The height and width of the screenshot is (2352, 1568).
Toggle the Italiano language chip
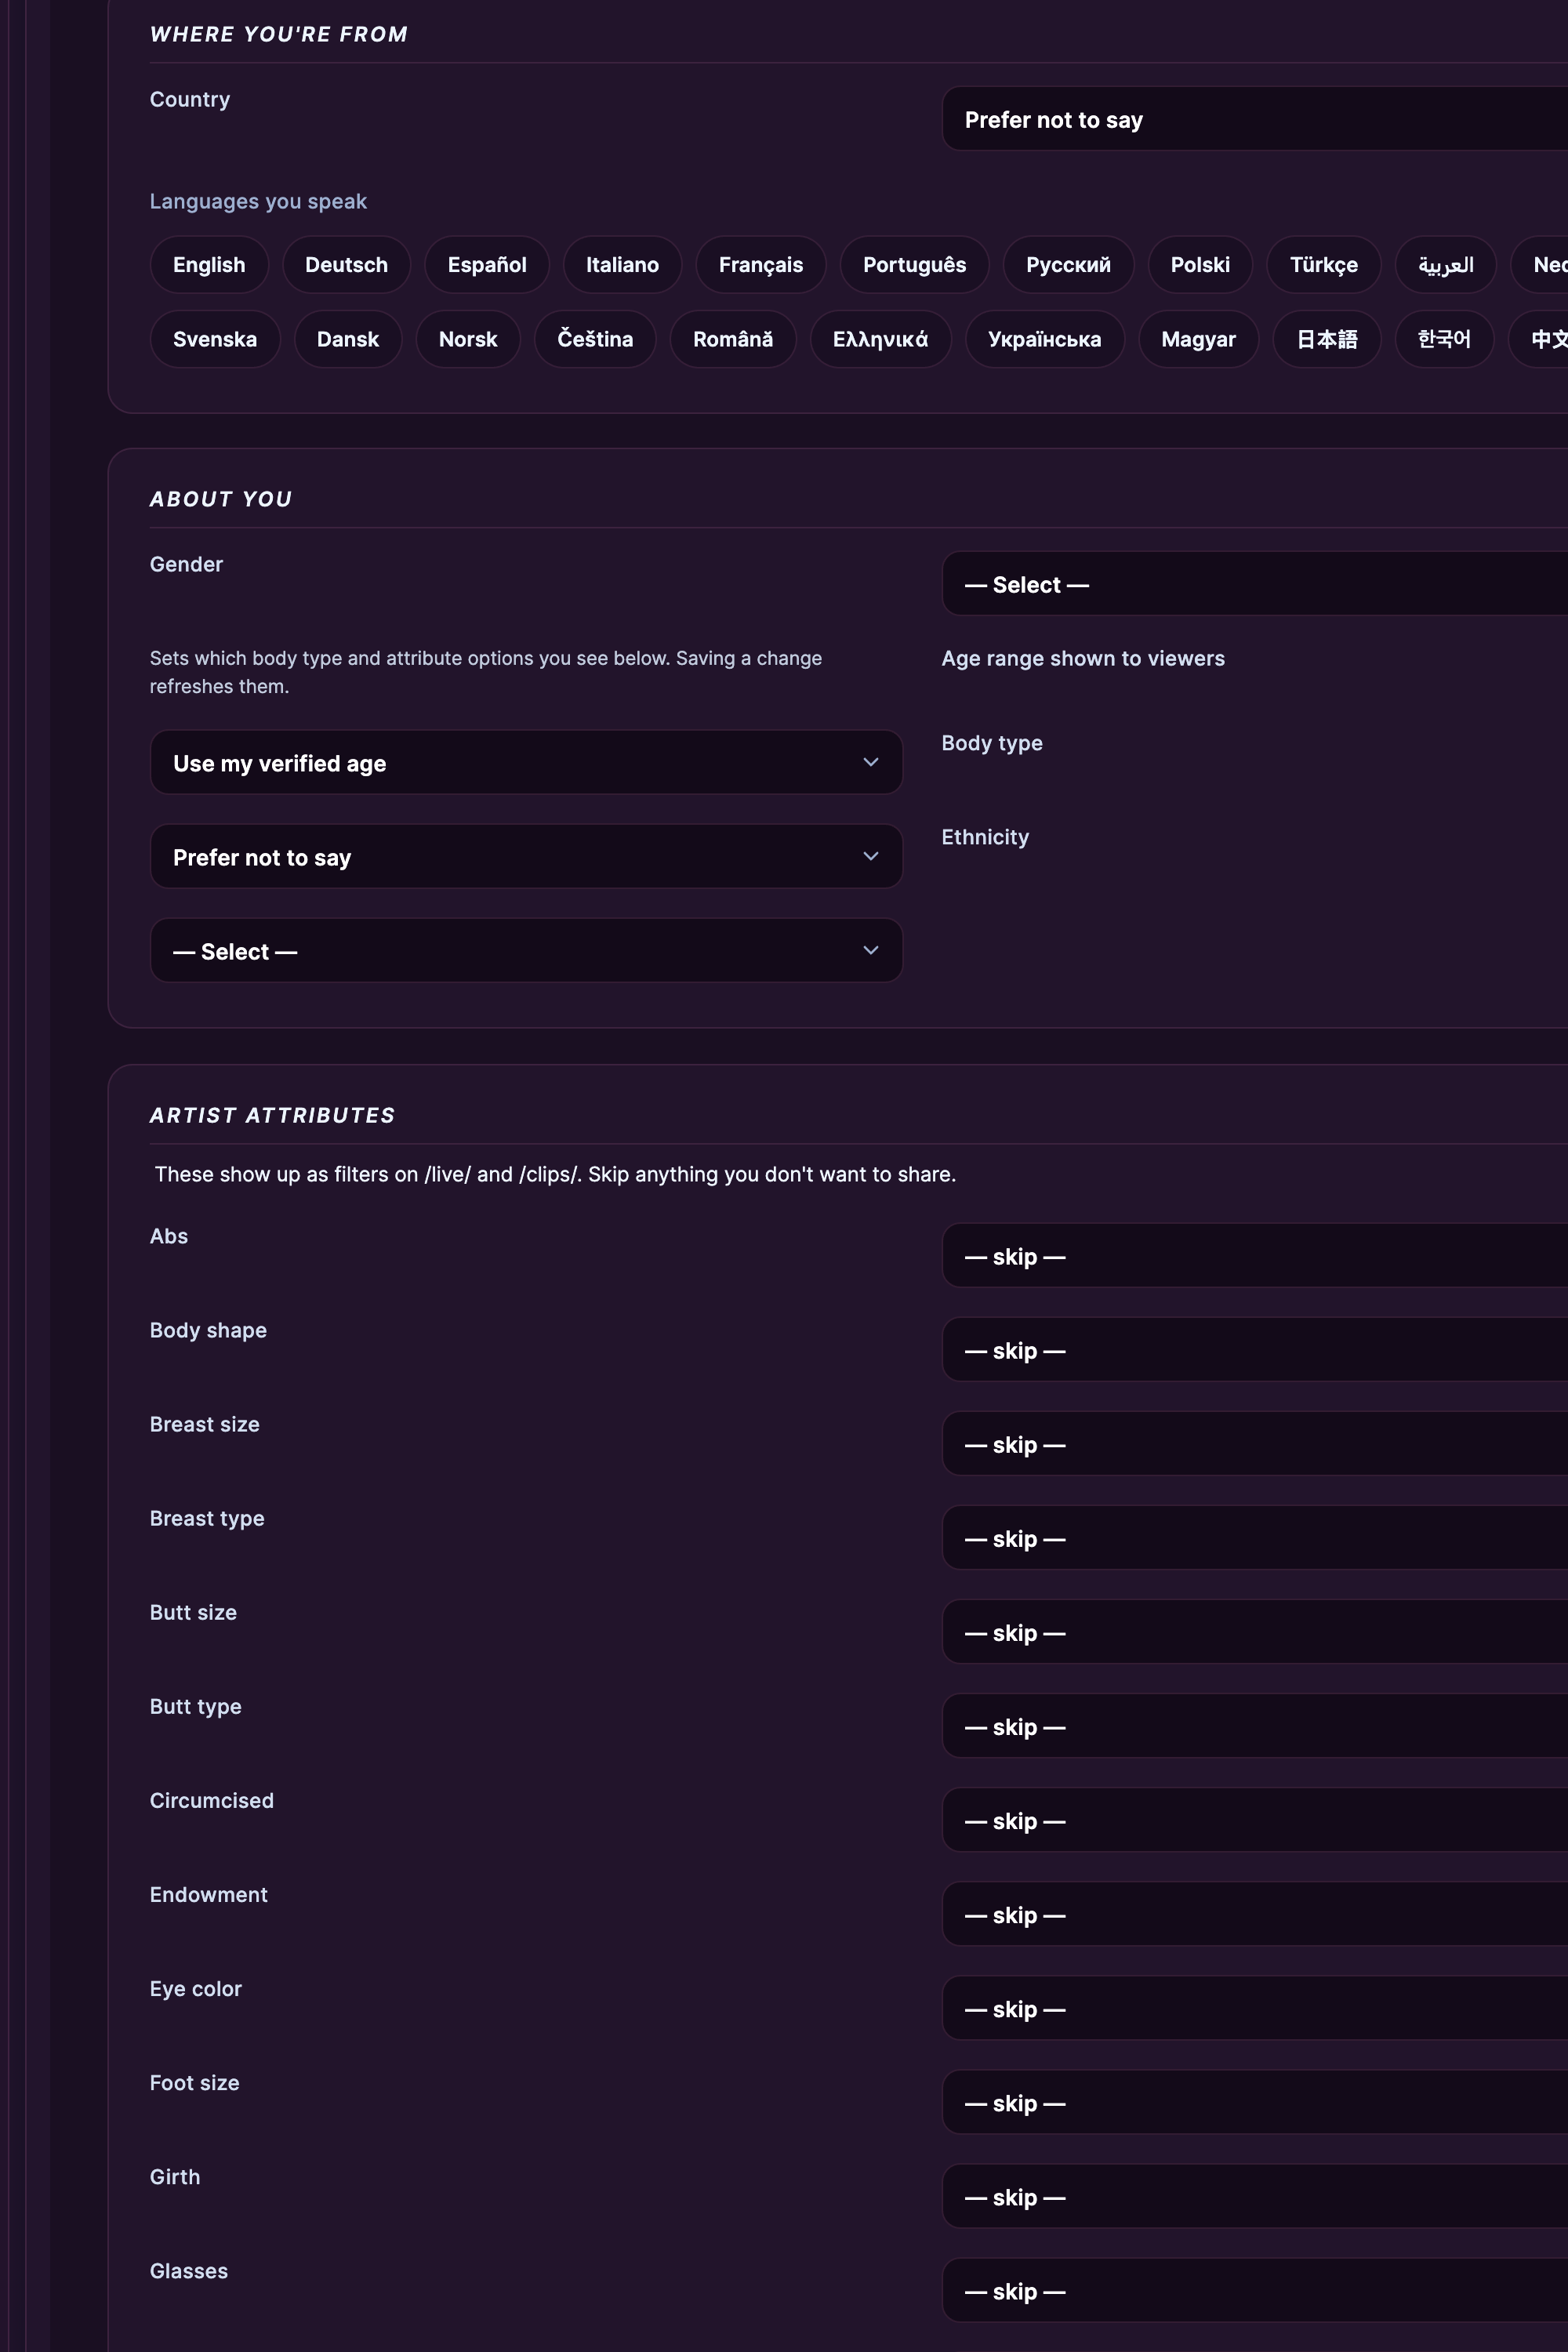tap(622, 265)
